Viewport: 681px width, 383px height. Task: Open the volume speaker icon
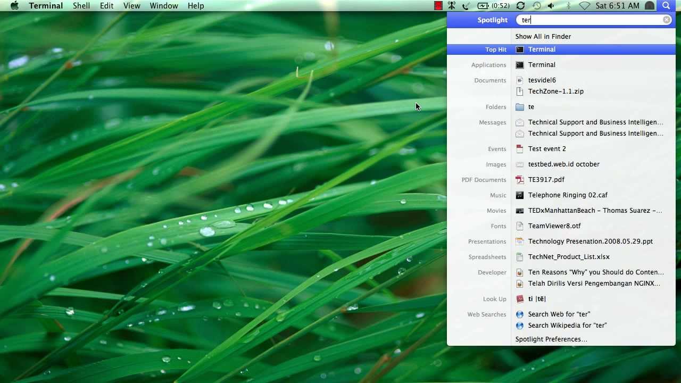click(551, 6)
